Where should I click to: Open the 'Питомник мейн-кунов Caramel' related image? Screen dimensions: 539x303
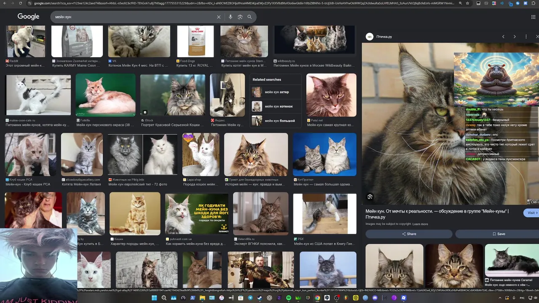tap(512, 260)
